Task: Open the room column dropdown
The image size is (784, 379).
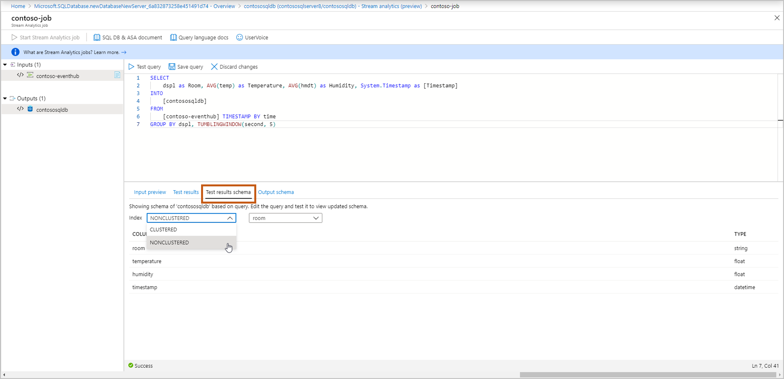Action: click(286, 218)
